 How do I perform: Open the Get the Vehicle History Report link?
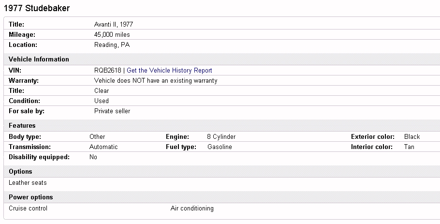(169, 70)
